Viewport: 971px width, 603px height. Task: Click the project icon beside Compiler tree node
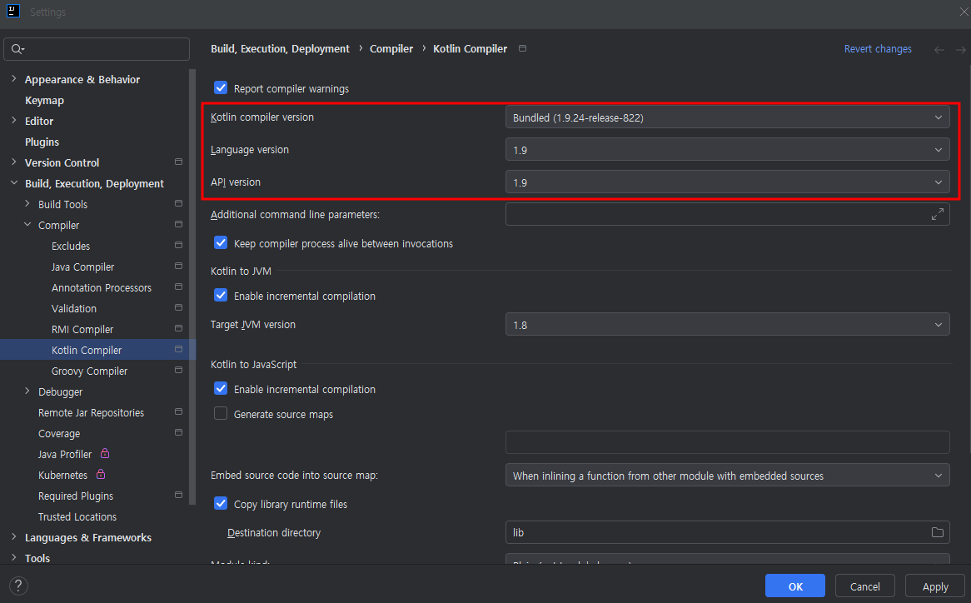pyautogui.click(x=178, y=224)
